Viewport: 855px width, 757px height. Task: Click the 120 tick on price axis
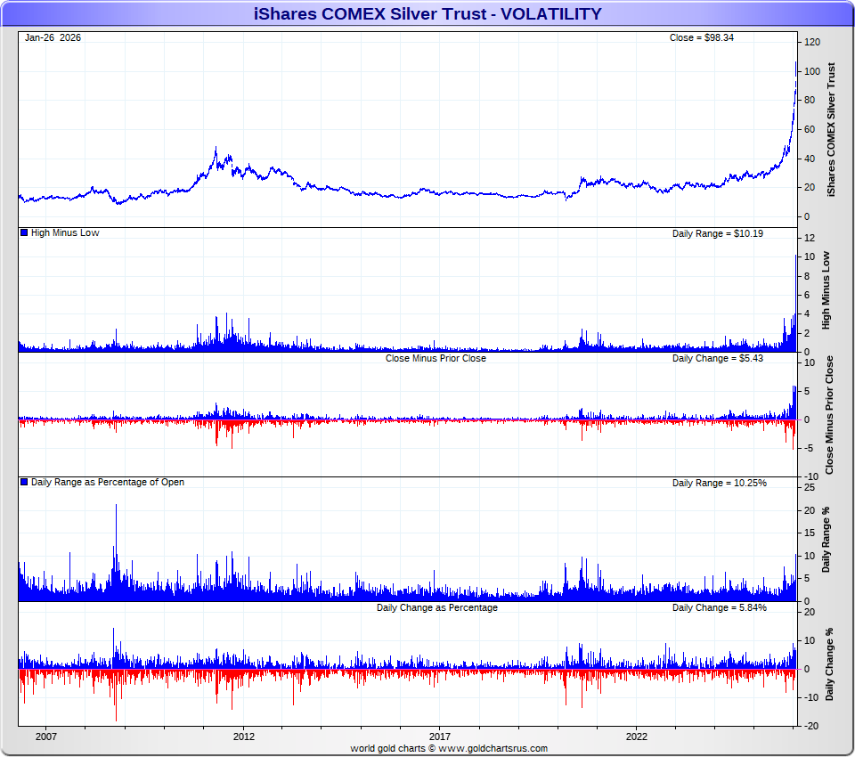point(812,43)
